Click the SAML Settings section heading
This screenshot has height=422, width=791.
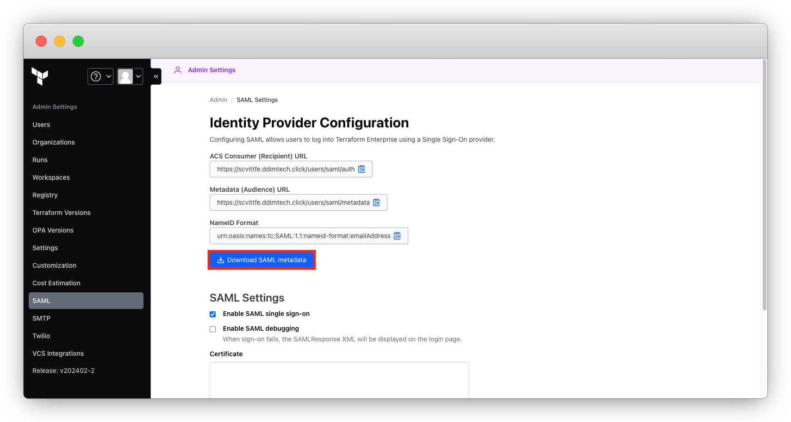[x=247, y=298]
